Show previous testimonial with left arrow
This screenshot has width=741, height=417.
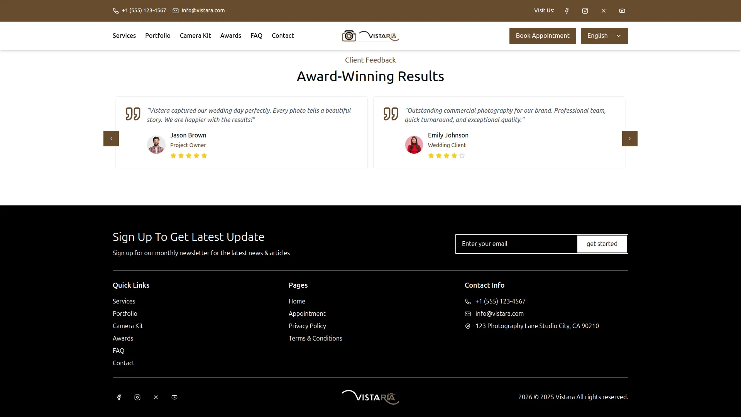click(x=111, y=139)
